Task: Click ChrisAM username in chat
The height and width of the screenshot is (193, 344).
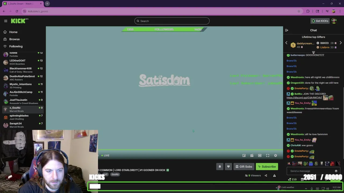Action: tap(296, 145)
